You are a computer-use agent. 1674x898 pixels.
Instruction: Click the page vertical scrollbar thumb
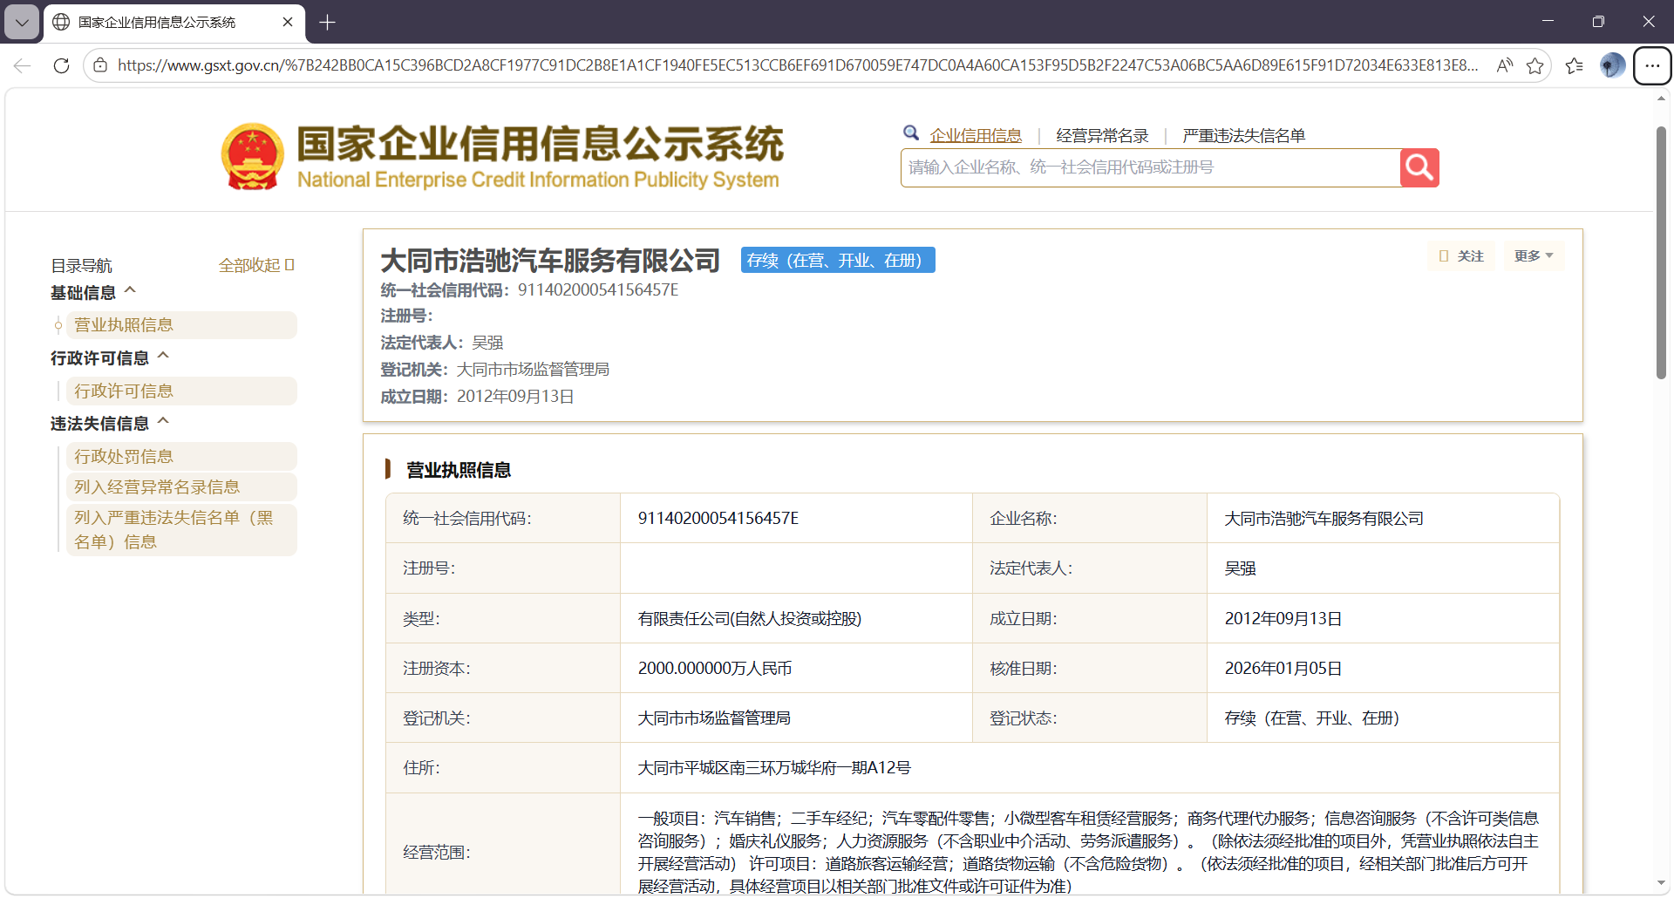click(x=1661, y=253)
